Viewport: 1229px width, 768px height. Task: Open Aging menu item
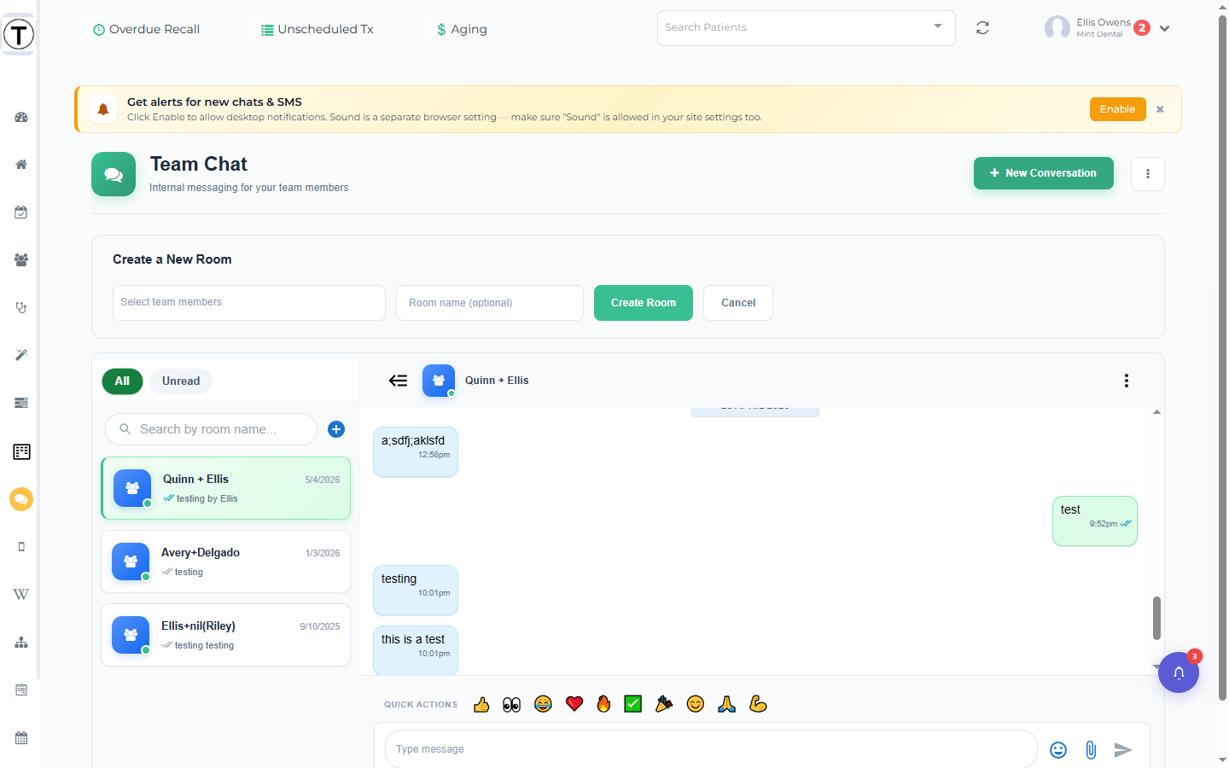[462, 29]
